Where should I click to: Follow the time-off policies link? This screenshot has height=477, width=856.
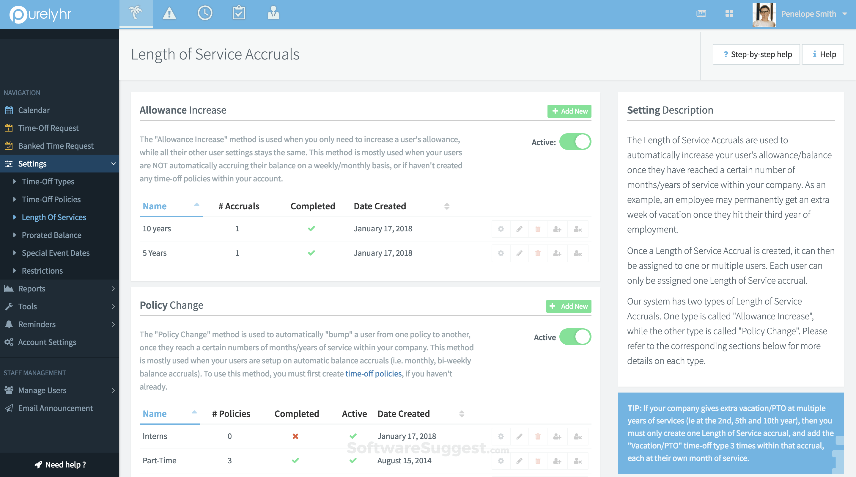coord(373,374)
